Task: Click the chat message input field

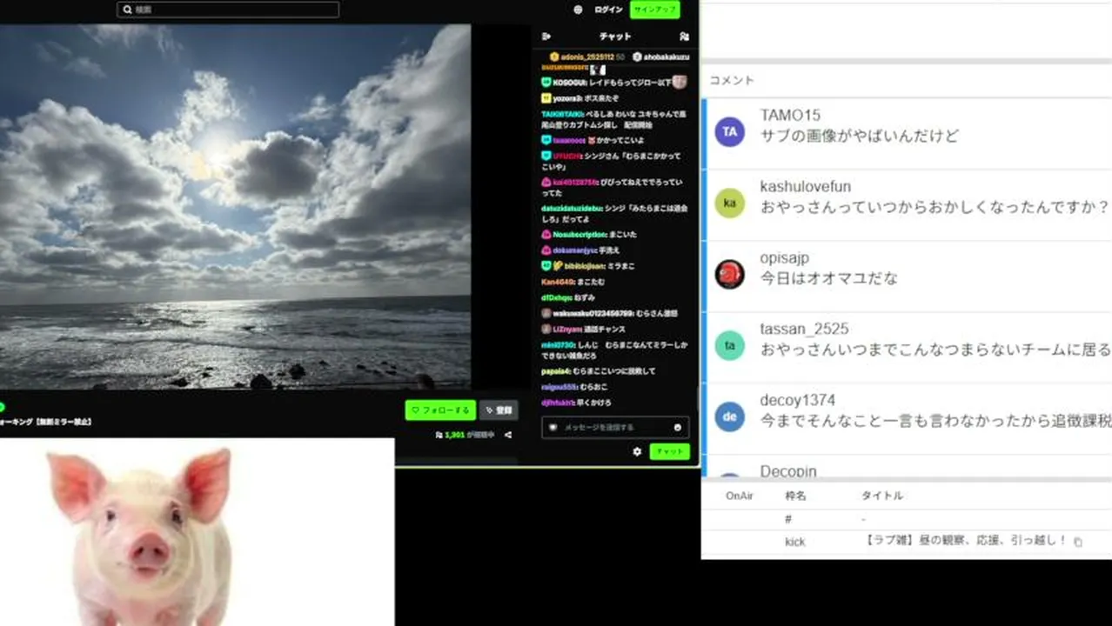Action: point(615,427)
